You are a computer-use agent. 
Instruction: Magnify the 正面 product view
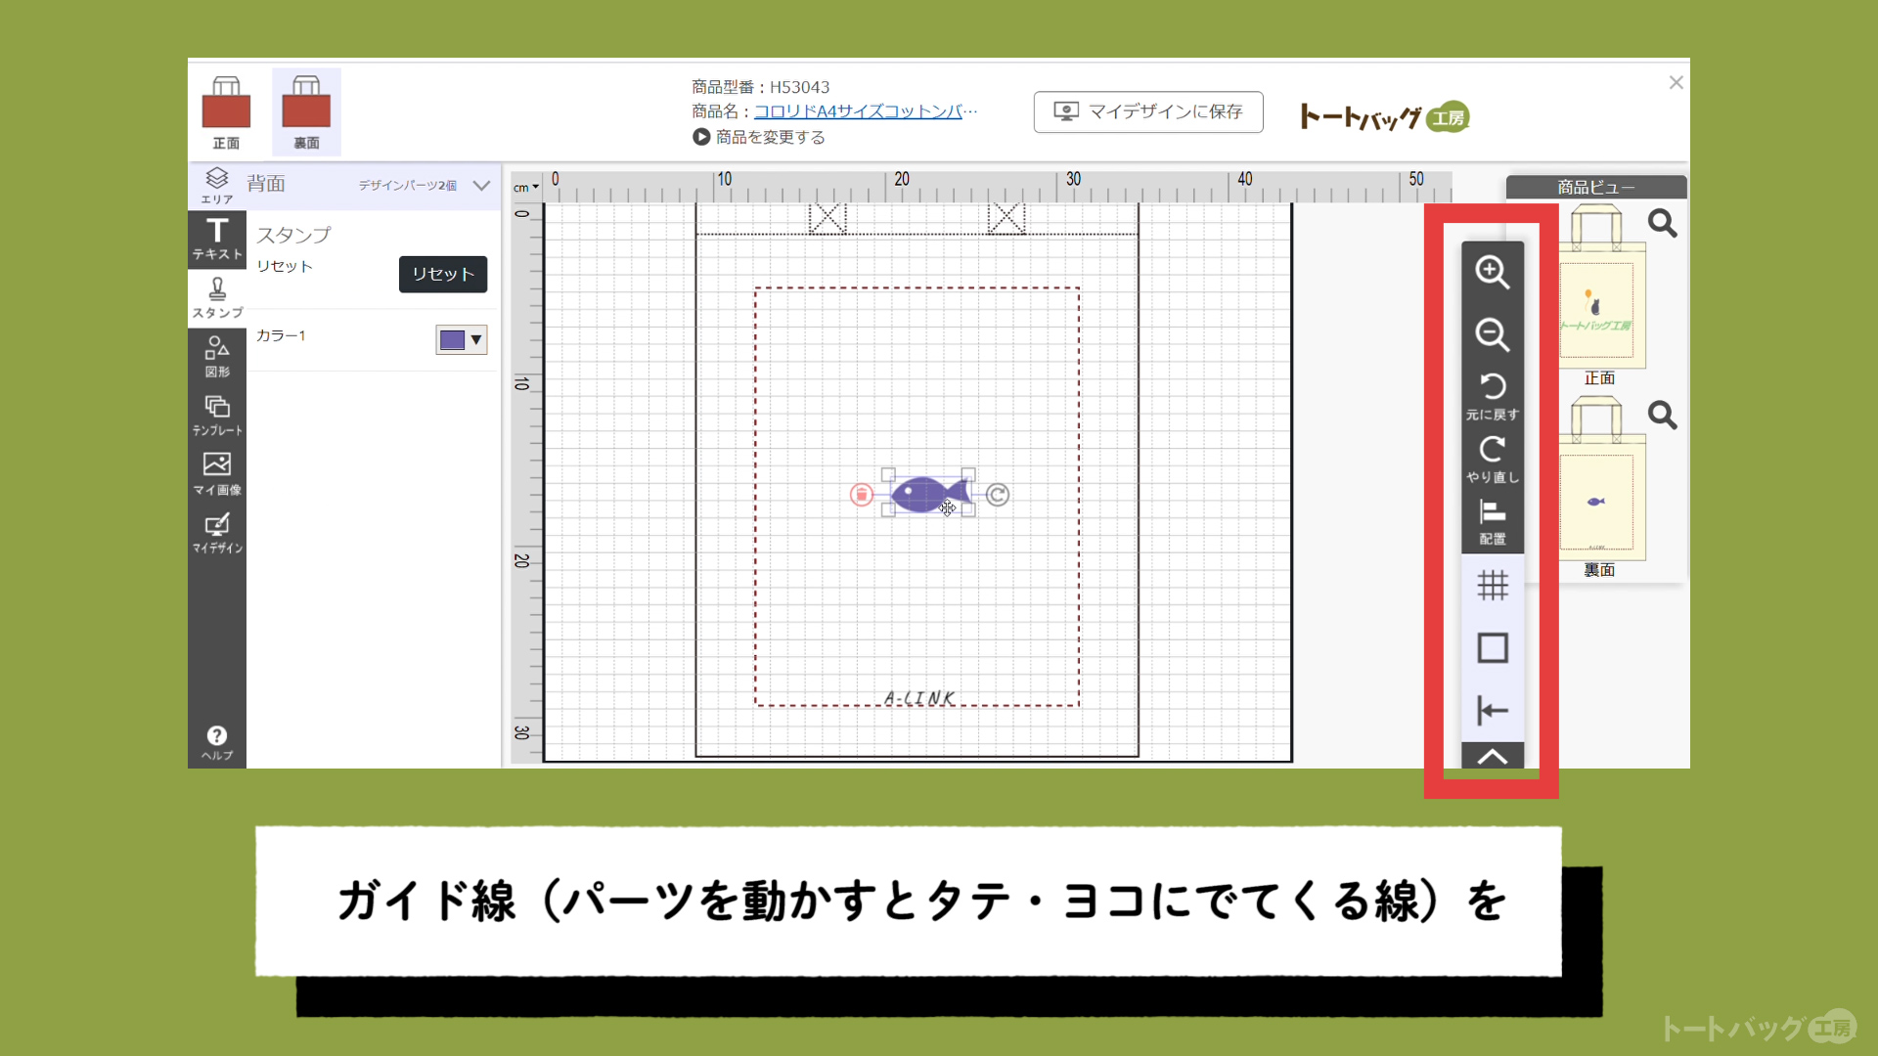click(x=1663, y=224)
